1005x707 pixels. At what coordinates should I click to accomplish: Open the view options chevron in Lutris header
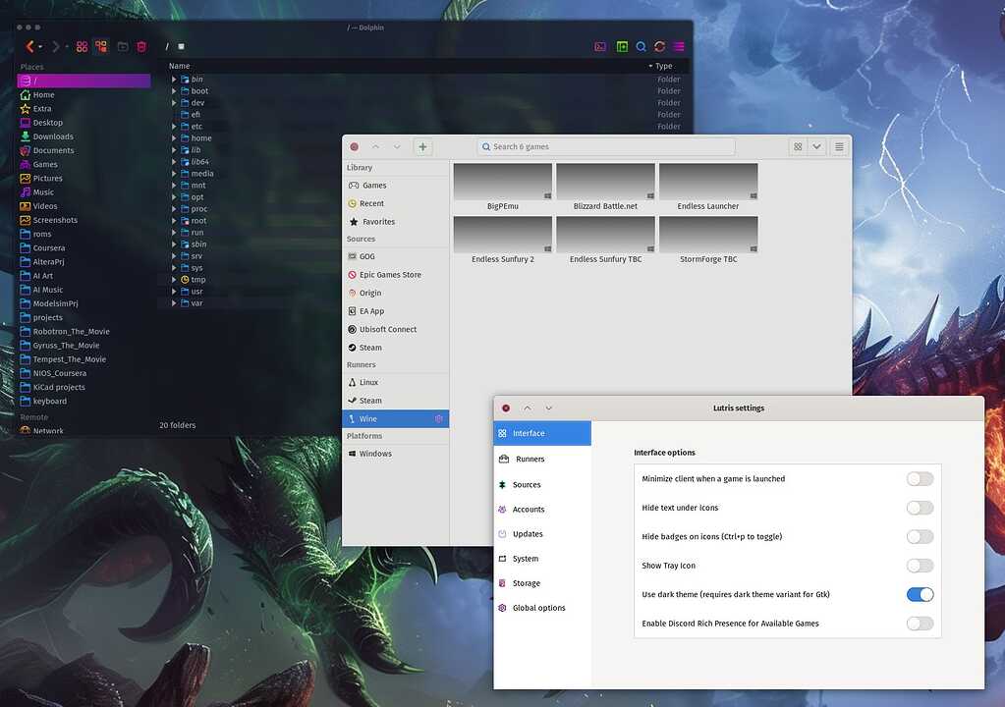pyautogui.click(x=817, y=145)
